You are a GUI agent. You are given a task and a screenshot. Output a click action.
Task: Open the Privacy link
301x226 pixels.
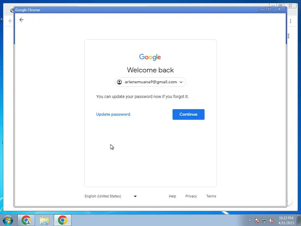[x=191, y=196]
